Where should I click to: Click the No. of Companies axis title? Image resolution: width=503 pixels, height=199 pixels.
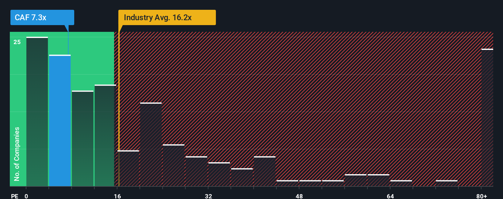(x=17, y=154)
